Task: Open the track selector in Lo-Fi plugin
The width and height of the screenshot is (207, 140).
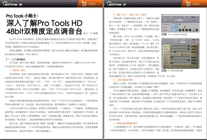Action: (167, 40)
